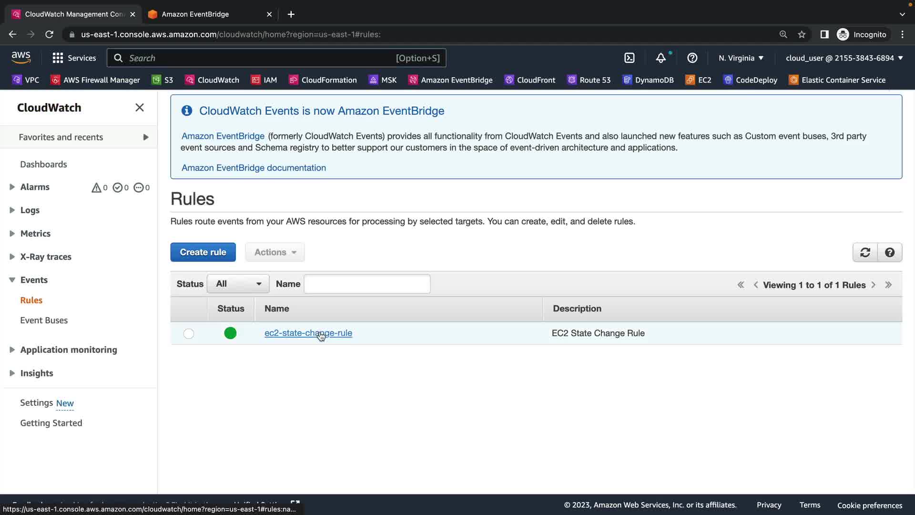Open the Actions dropdown menu
Image resolution: width=915 pixels, height=515 pixels.
(x=275, y=252)
